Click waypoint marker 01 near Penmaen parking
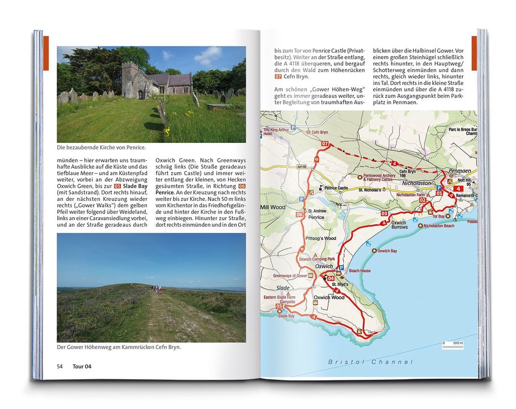The image size is (516, 409). [x=439, y=193]
